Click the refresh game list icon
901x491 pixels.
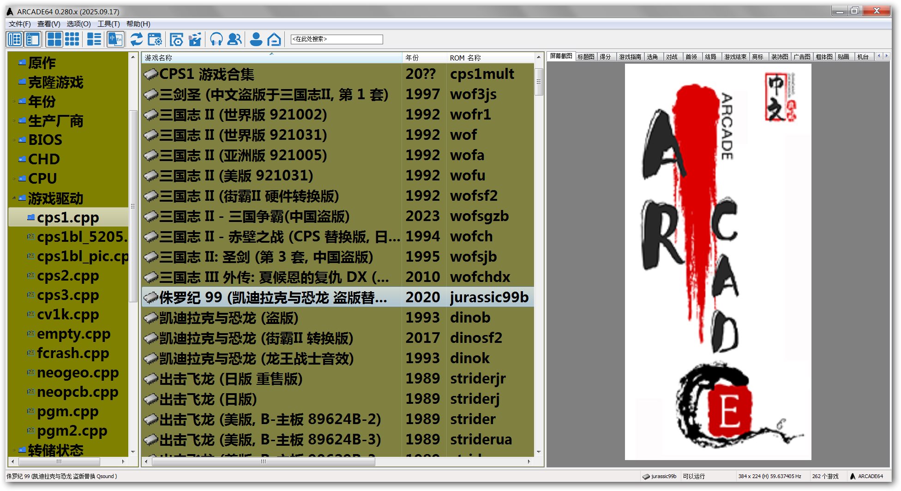click(x=136, y=40)
